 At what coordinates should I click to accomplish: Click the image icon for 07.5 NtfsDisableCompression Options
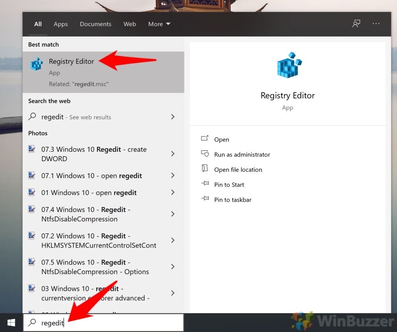coord(31,262)
